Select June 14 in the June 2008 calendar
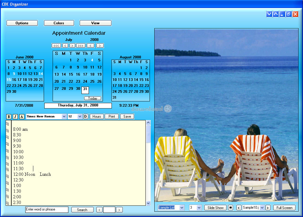The width and height of the screenshot is (303, 217). 41,74
